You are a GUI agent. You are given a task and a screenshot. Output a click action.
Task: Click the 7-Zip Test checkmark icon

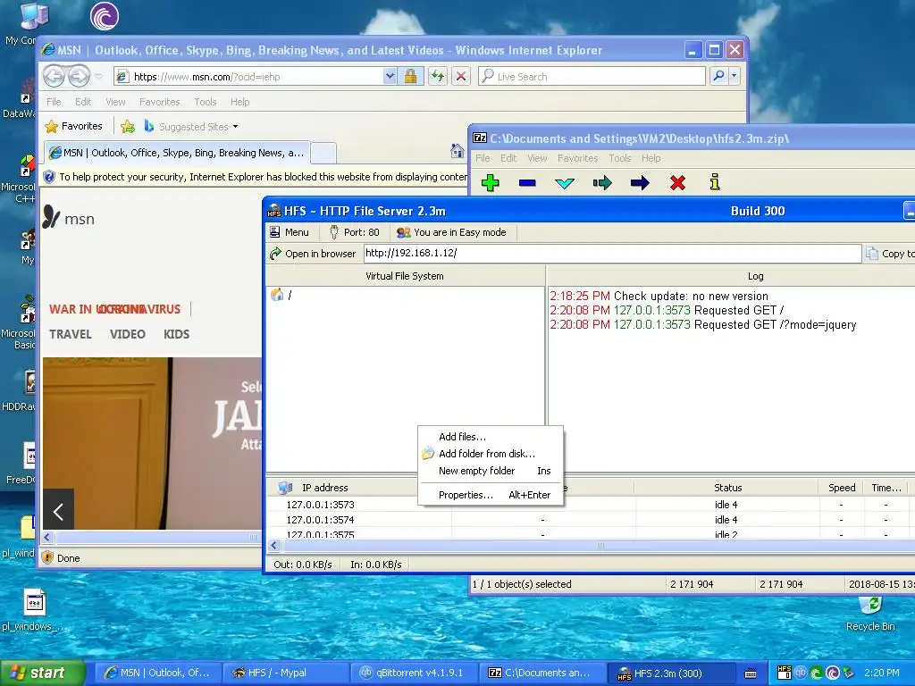(565, 183)
